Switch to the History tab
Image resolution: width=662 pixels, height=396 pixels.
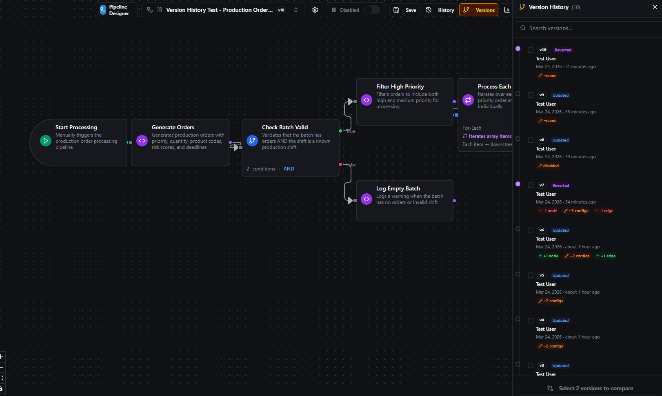[x=440, y=9]
